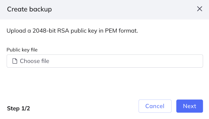Click the Public key file label
This screenshot has width=209, height=119.
click(x=22, y=50)
